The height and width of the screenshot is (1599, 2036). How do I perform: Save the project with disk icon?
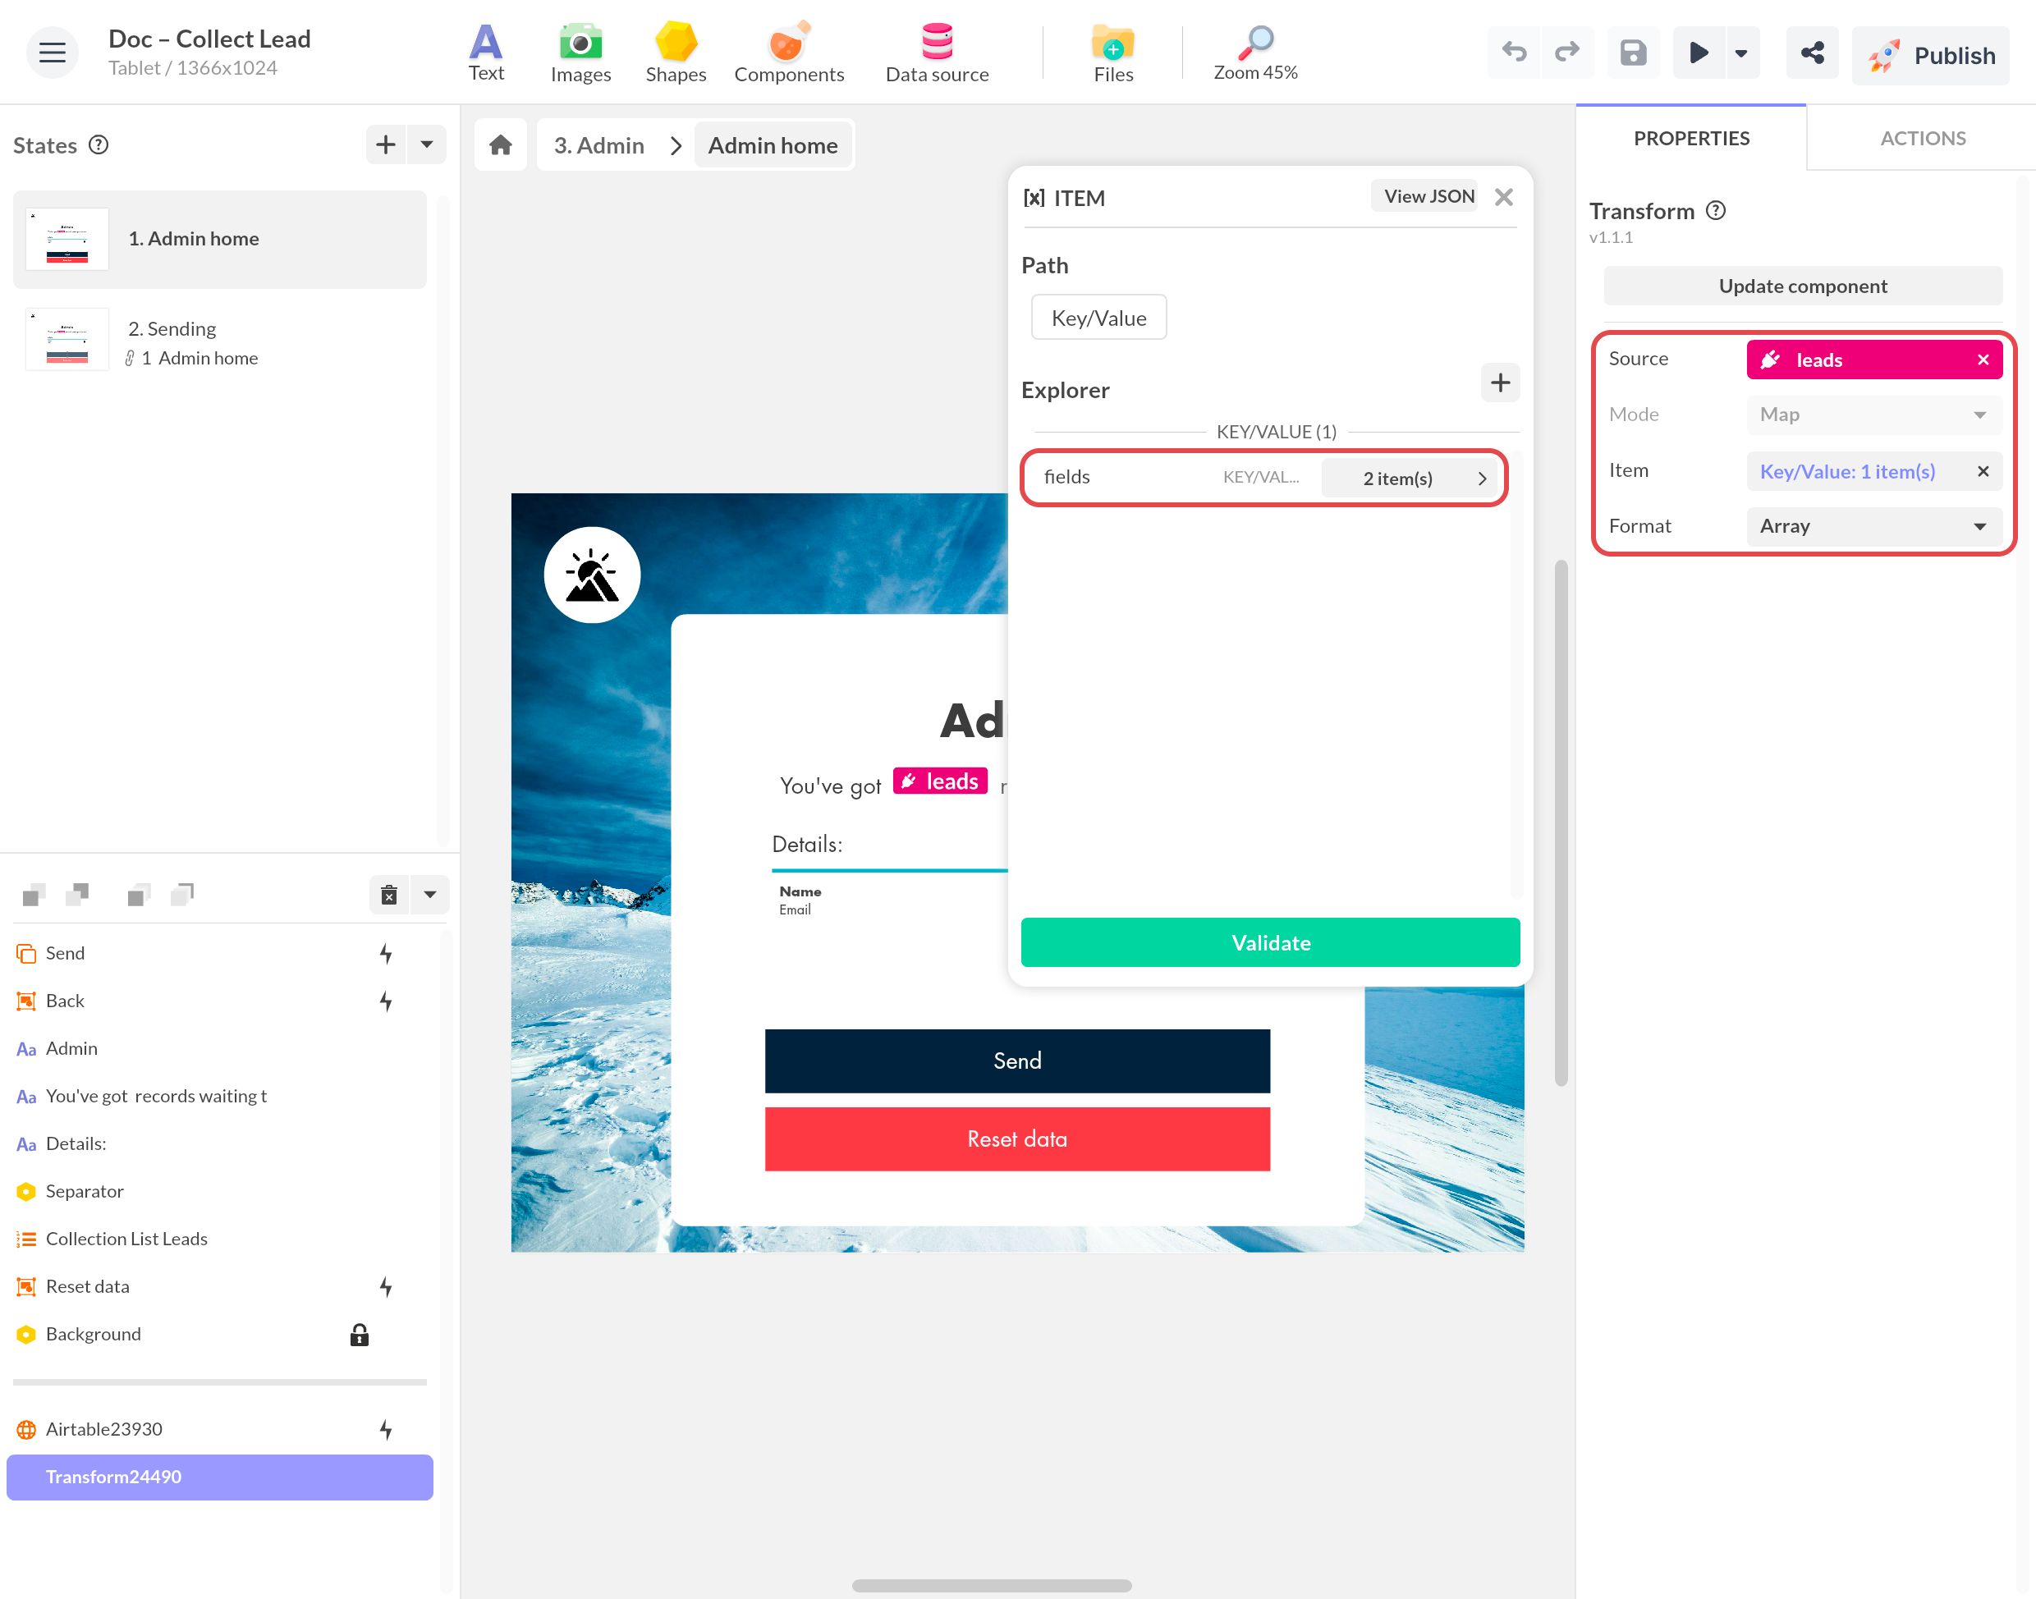(x=1634, y=53)
